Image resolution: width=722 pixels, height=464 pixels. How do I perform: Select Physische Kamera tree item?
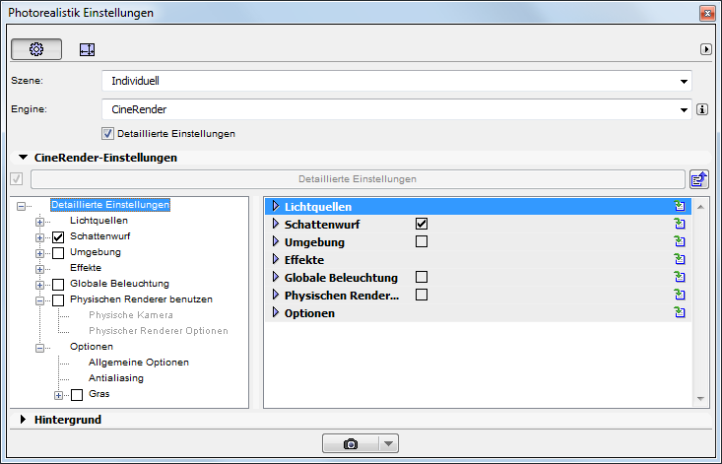(131, 315)
